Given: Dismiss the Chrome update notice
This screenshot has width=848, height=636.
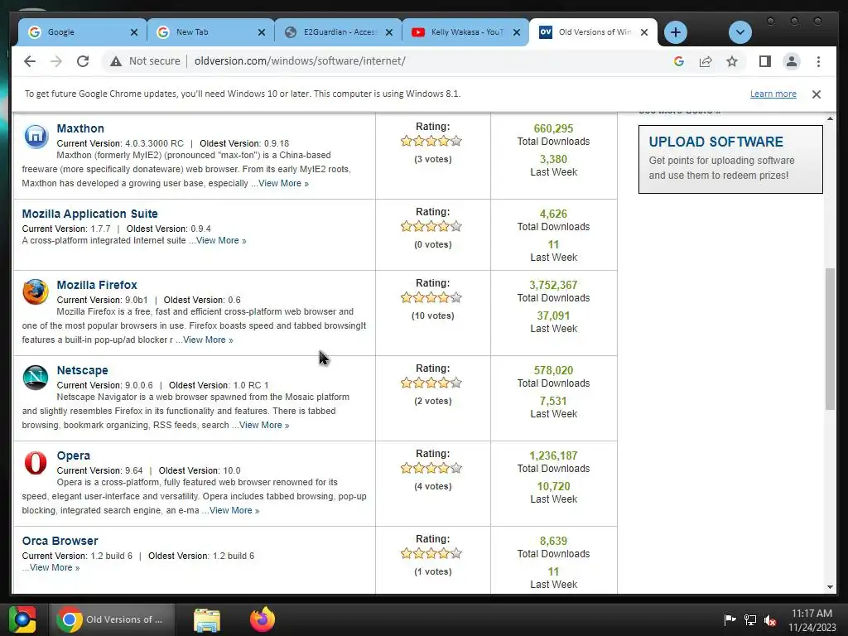Looking at the screenshot, I should click(817, 94).
